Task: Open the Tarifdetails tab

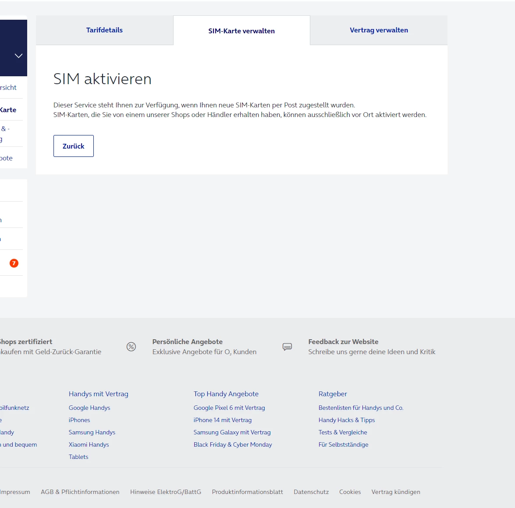Action: (x=104, y=30)
